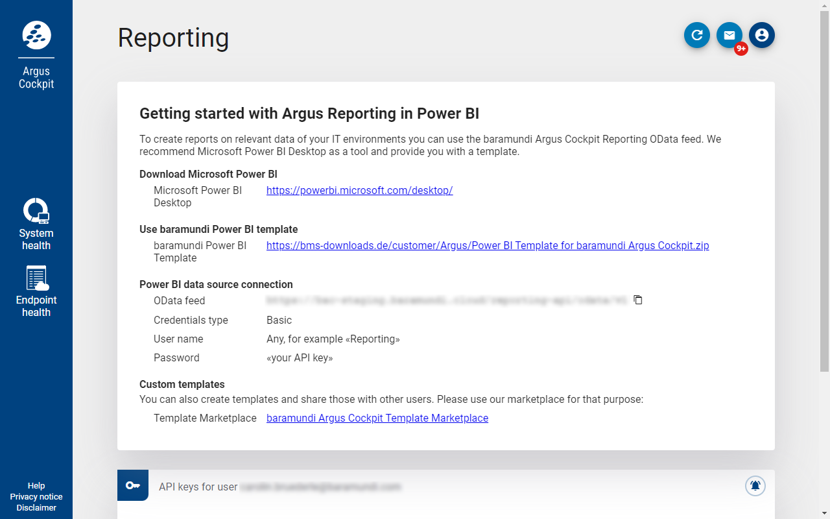Open System health from the sidebar
The width and height of the screenshot is (830, 519).
[x=36, y=224]
